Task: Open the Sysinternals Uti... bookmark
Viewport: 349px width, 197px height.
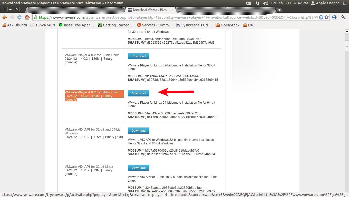Action: coord(194,25)
